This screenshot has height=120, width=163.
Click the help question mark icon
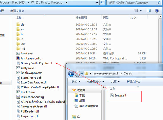[157, 10]
